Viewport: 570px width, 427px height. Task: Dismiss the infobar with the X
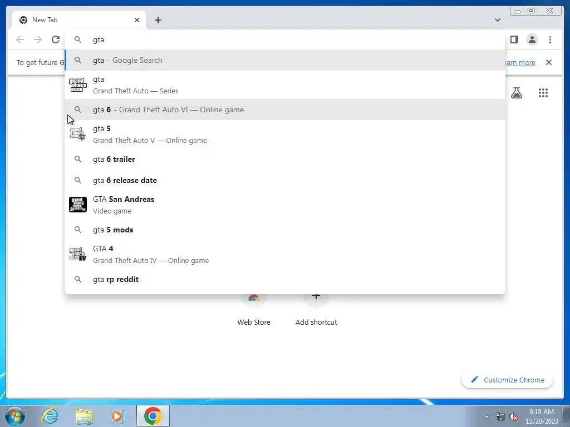coord(548,62)
